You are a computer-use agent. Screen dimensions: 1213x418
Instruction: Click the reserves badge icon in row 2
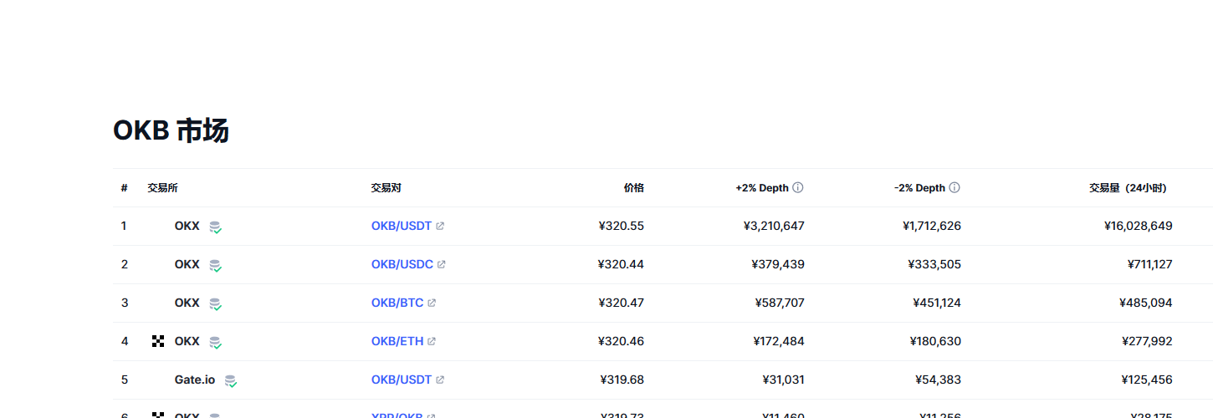pyautogui.click(x=215, y=265)
